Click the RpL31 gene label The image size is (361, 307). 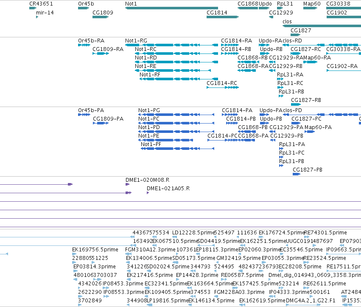click(x=285, y=4)
